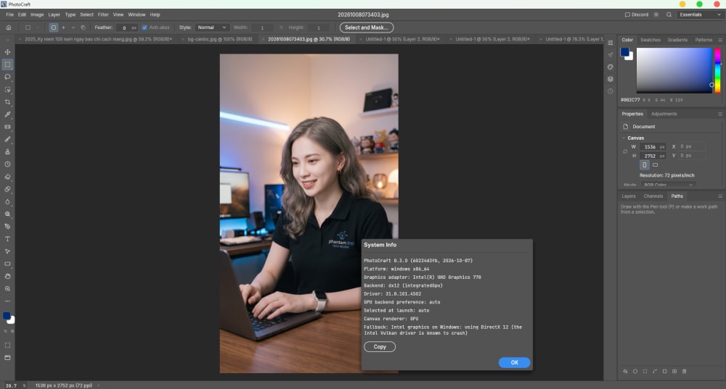Choose Add to selection mode

tap(63, 28)
